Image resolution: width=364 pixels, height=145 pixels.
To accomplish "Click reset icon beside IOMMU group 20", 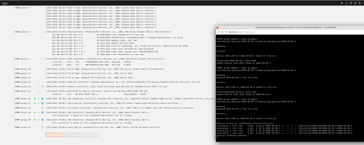I will pos(38,120).
